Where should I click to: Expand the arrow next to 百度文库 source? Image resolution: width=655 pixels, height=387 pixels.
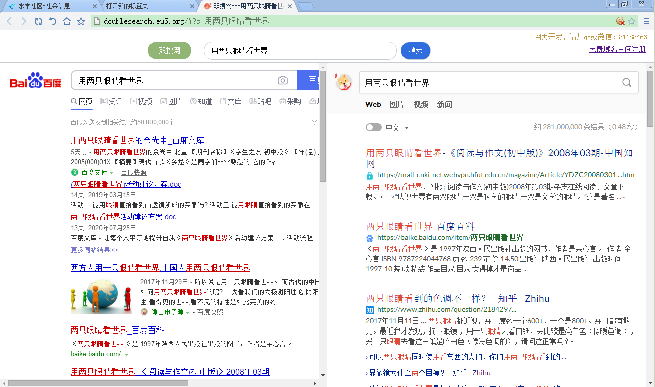(x=111, y=173)
